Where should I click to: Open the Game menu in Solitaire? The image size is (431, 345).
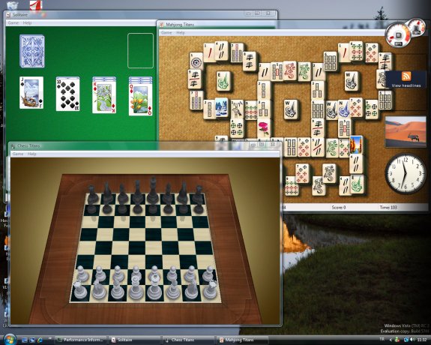click(x=13, y=22)
